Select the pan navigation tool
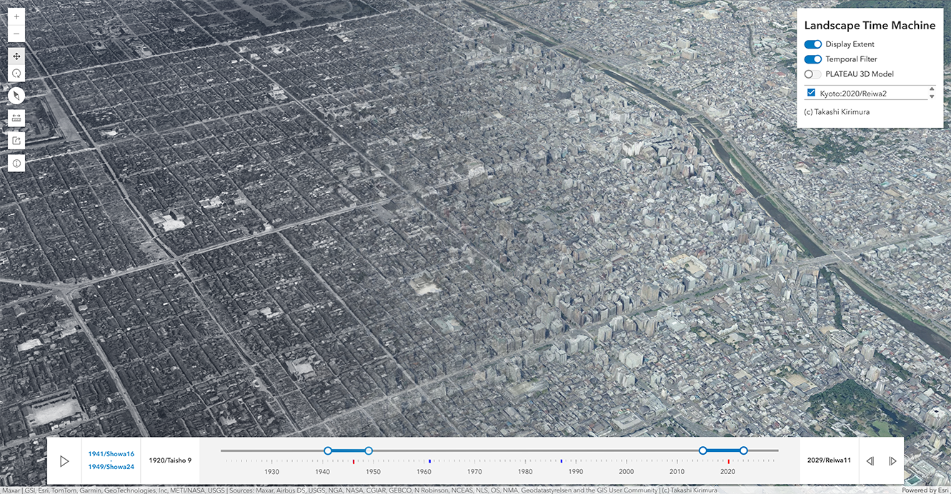Screen dimensions: 951x494 (x=16, y=56)
